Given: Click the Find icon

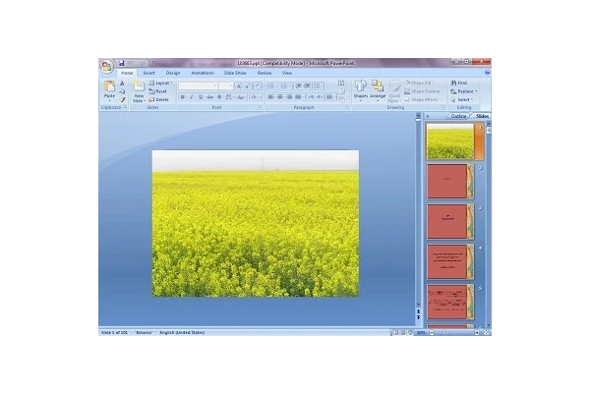Looking at the screenshot, I should click(x=460, y=83).
